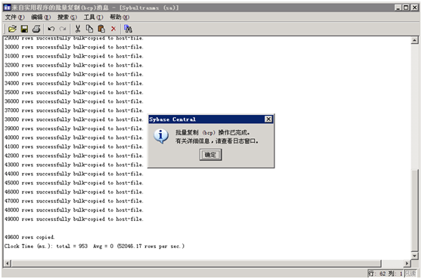Click the vertical scrollbar up arrow
This screenshot has width=422, height=279.
[414, 40]
